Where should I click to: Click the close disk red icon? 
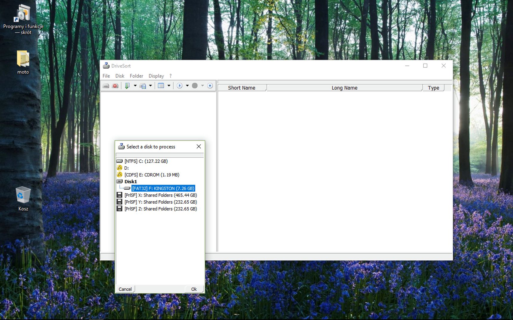tap(115, 86)
